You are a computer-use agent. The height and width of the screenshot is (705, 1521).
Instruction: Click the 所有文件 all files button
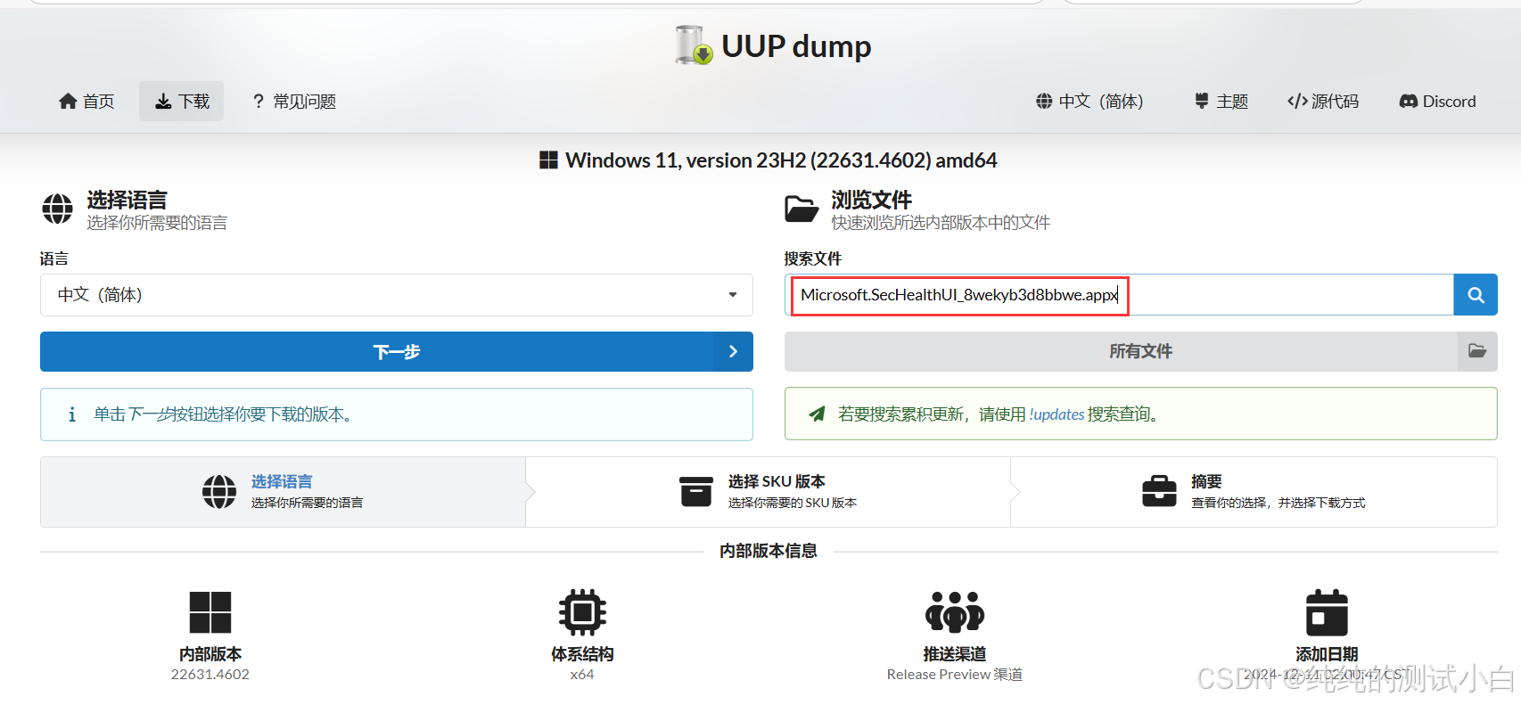(x=1141, y=352)
